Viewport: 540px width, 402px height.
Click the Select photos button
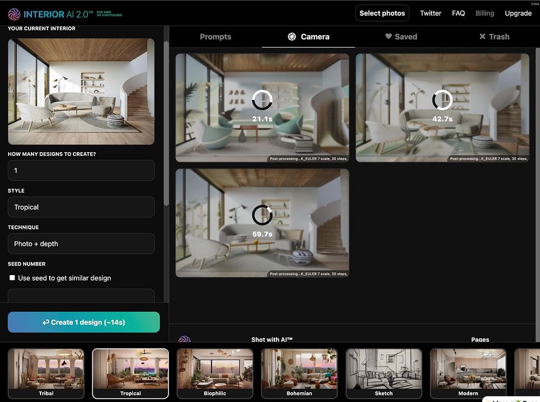[x=382, y=13]
